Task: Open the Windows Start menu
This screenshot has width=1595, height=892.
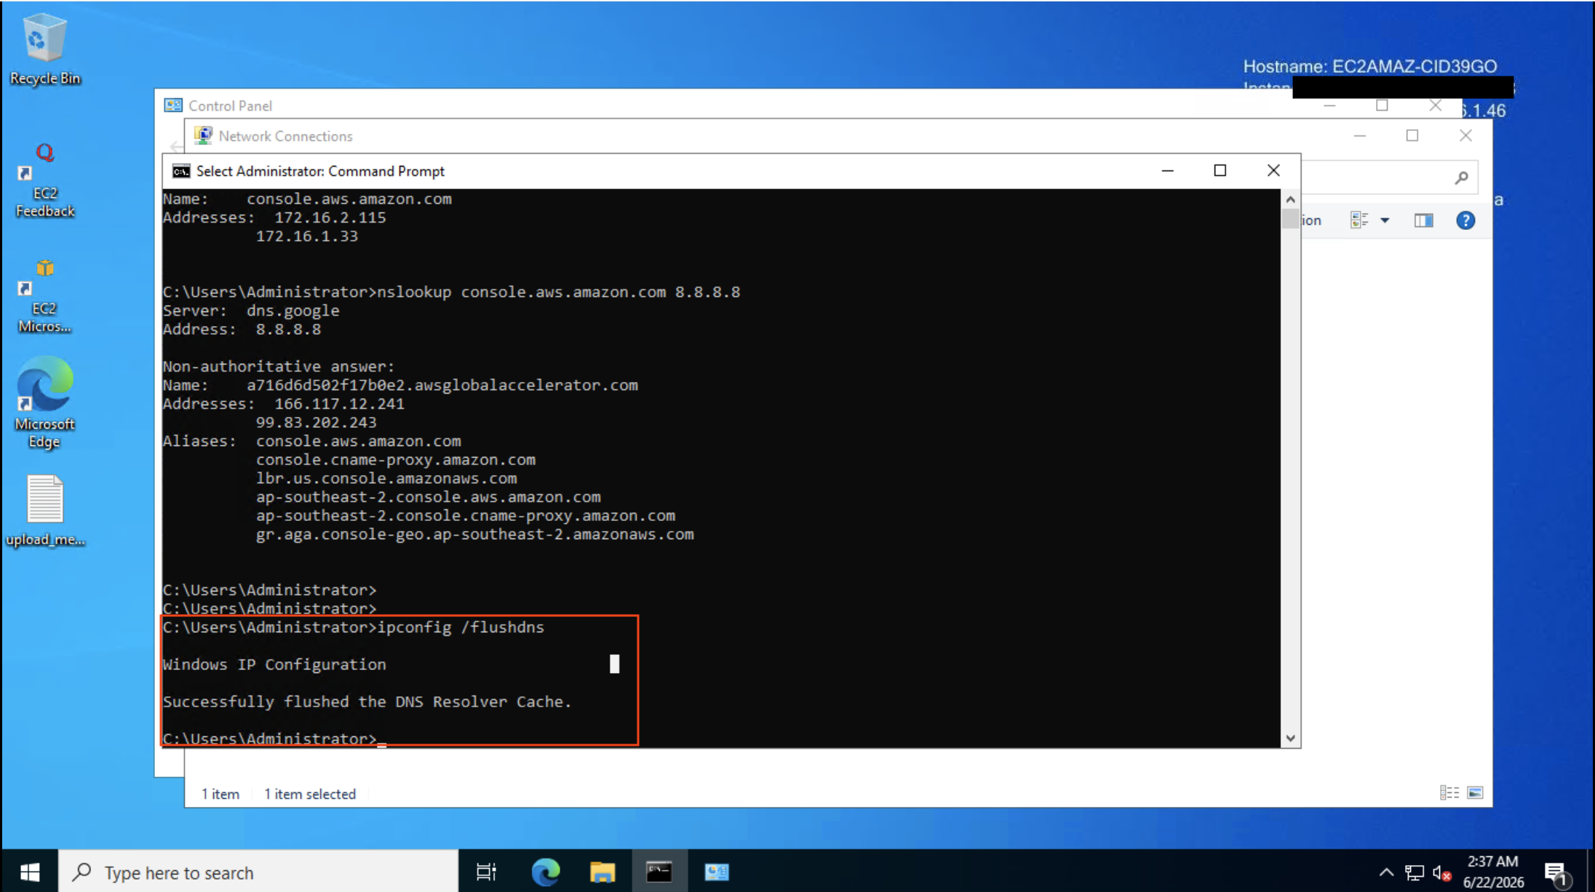Action: [x=29, y=871]
